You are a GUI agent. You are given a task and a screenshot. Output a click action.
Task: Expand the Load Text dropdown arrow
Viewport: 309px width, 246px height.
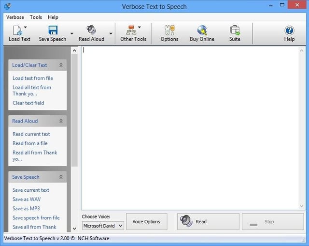26,27
